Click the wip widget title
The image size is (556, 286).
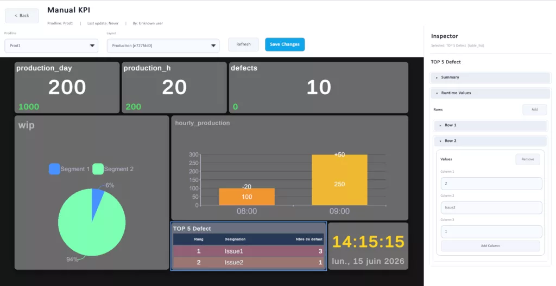pos(26,125)
